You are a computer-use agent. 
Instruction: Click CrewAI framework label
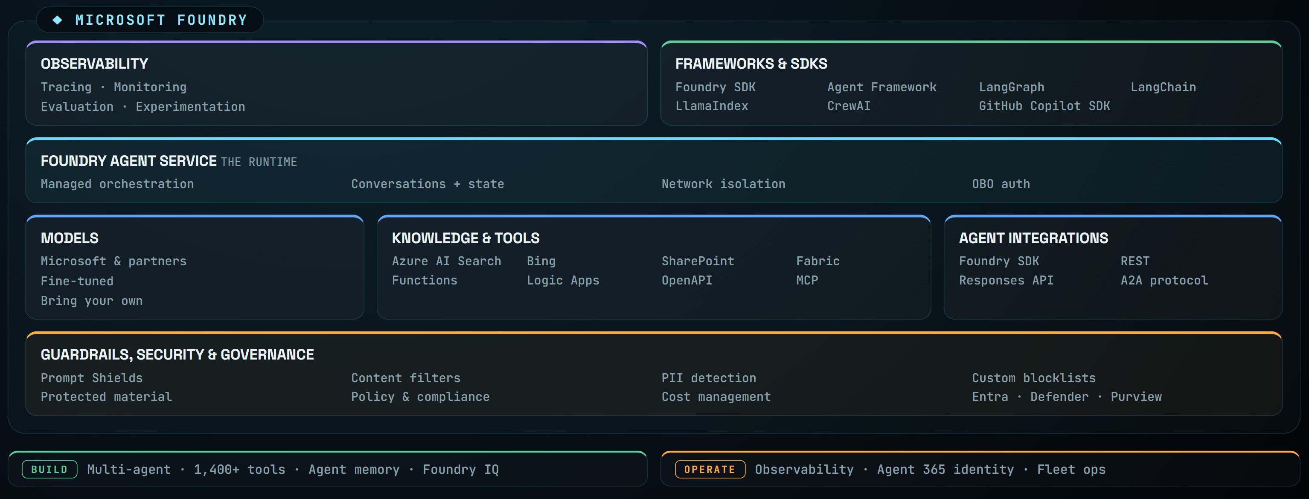pos(849,106)
